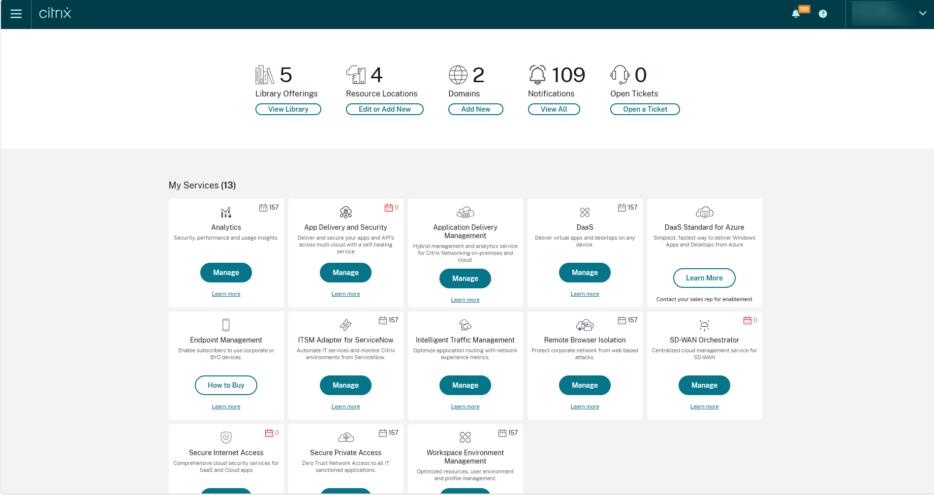Click red calendar on Secure Internet Access

point(269,433)
